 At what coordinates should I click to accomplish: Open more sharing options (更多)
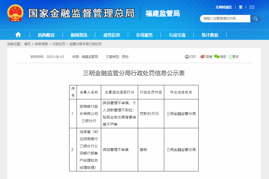[233, 57]
